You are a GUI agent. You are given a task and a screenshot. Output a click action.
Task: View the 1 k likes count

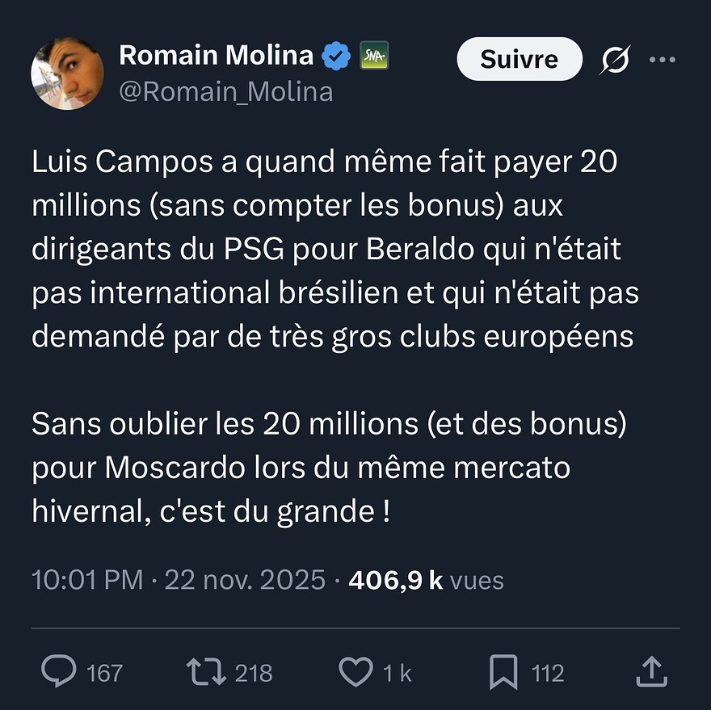click(397, 673)
